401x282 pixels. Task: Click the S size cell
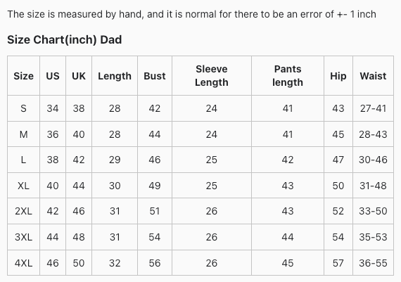23,108
